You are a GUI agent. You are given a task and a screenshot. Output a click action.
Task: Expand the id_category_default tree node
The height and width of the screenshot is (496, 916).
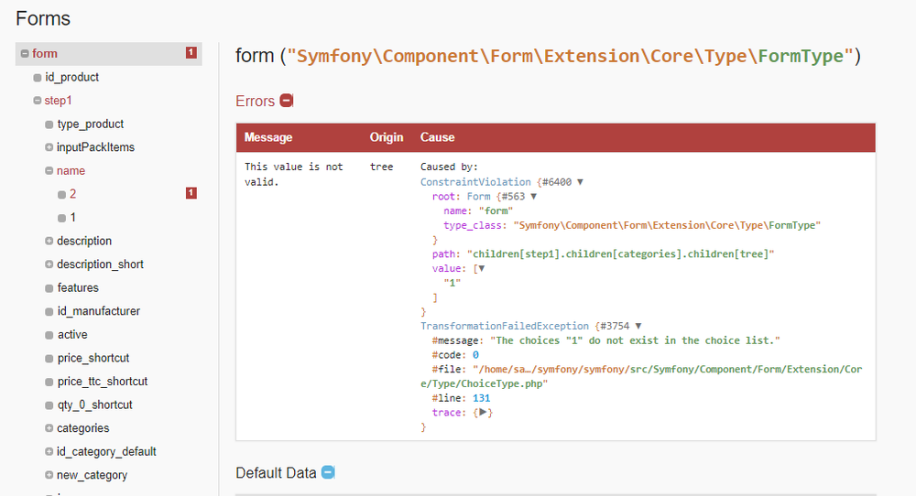pos(49,451)
